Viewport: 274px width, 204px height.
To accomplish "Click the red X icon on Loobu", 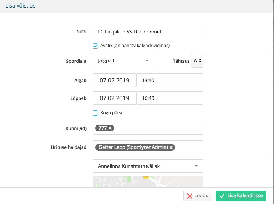I will 190,196.
